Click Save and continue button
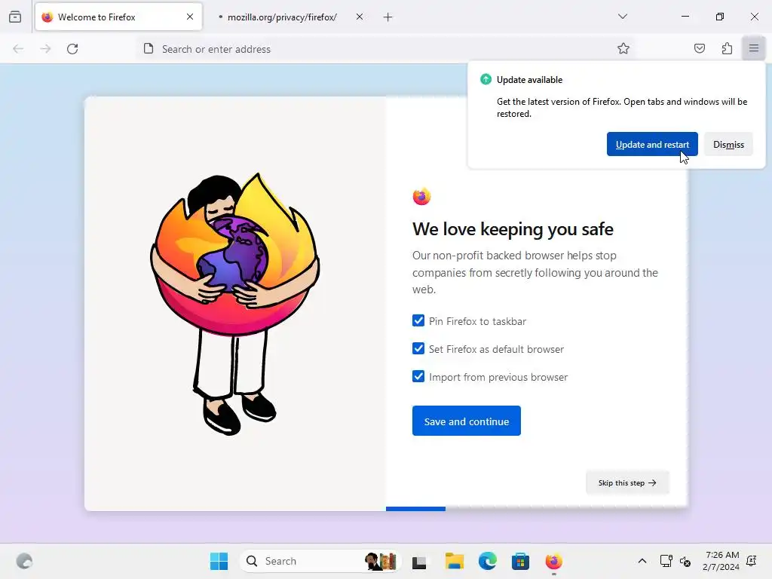 (x=466, y=421)
